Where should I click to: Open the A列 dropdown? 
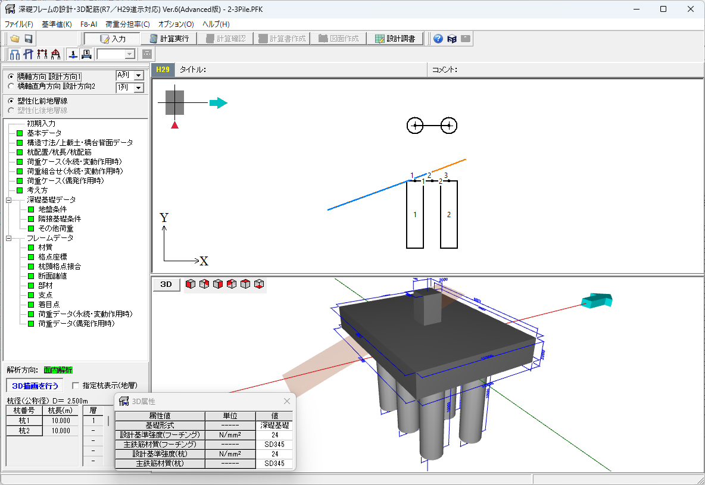click(x=139, y=76)
